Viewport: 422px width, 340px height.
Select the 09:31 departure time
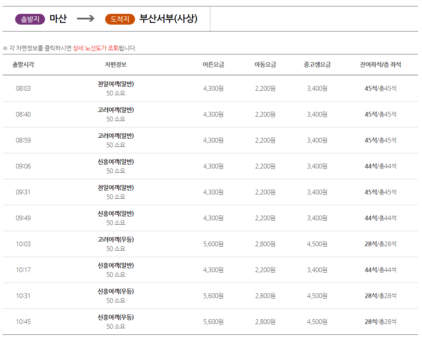tap(23, 192)
